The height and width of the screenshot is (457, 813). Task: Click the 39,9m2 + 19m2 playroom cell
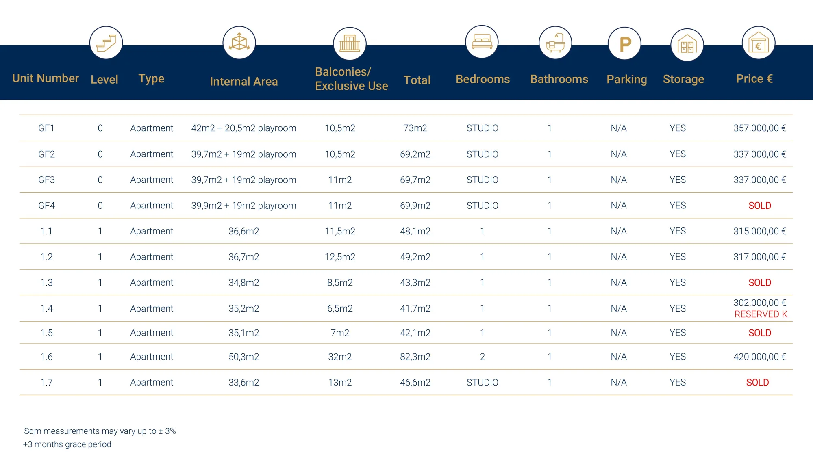click(x=243, y=206)
